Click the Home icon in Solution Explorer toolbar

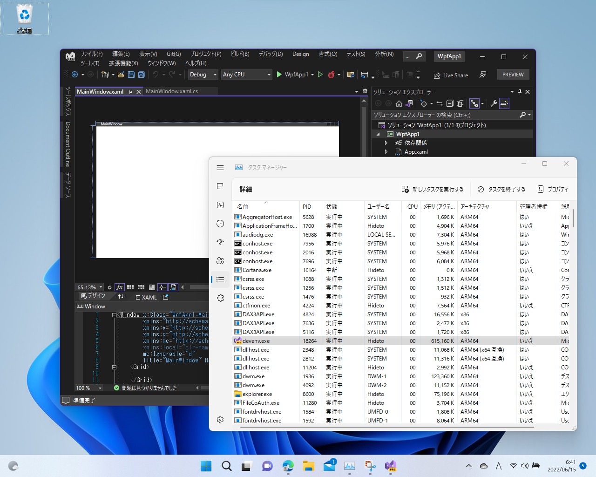point(400,103)
